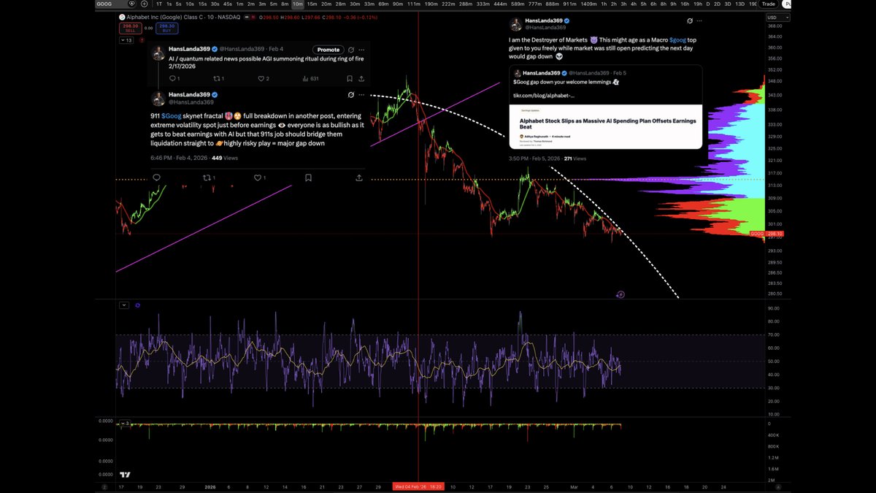Viewport: 876px width, 493px height.
Task: Open more options on AGI ritual tweet
Action: coord(361,50)
